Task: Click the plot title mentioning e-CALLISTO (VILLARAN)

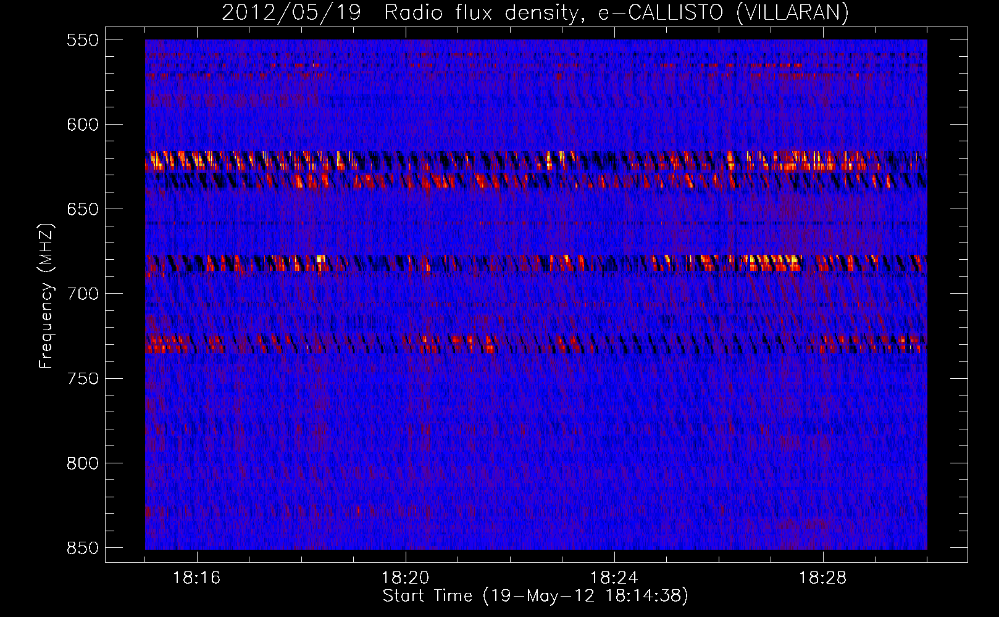Action: (x=535, y=12)
